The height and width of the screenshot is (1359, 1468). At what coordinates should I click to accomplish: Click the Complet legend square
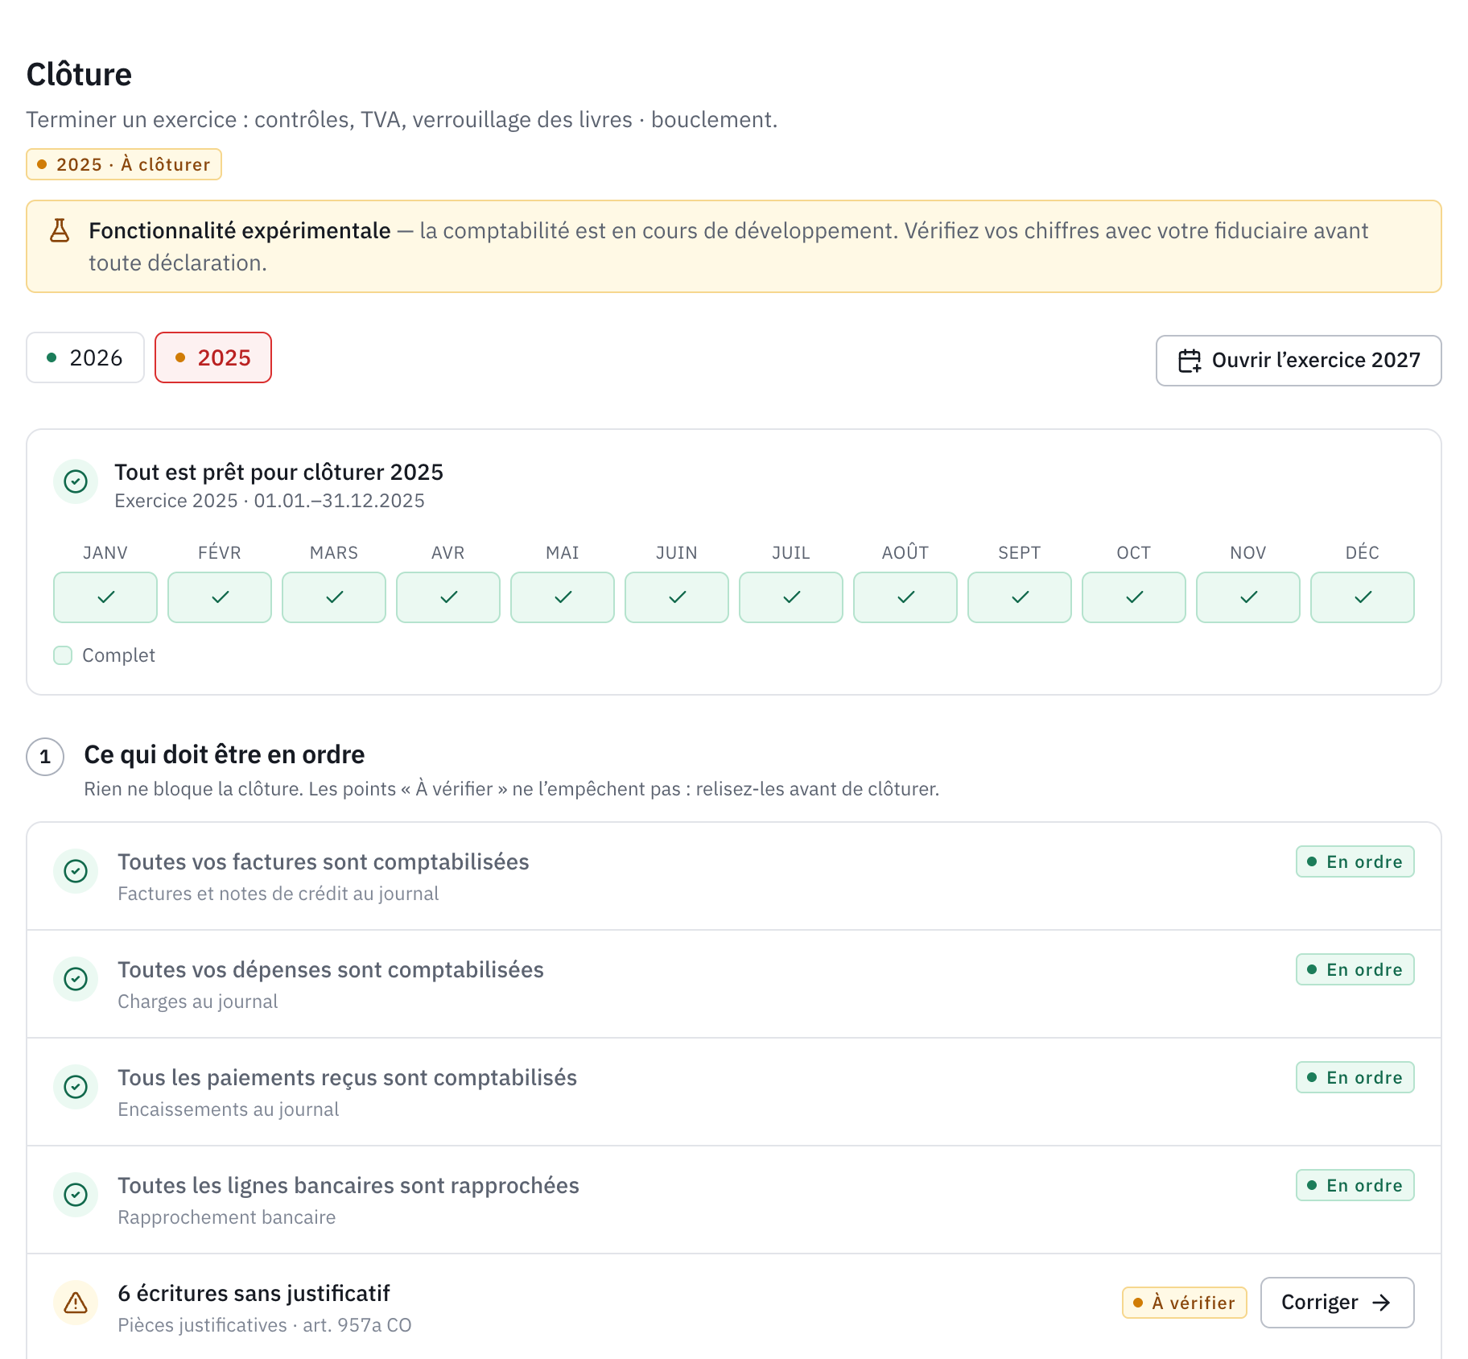point(63,655)
